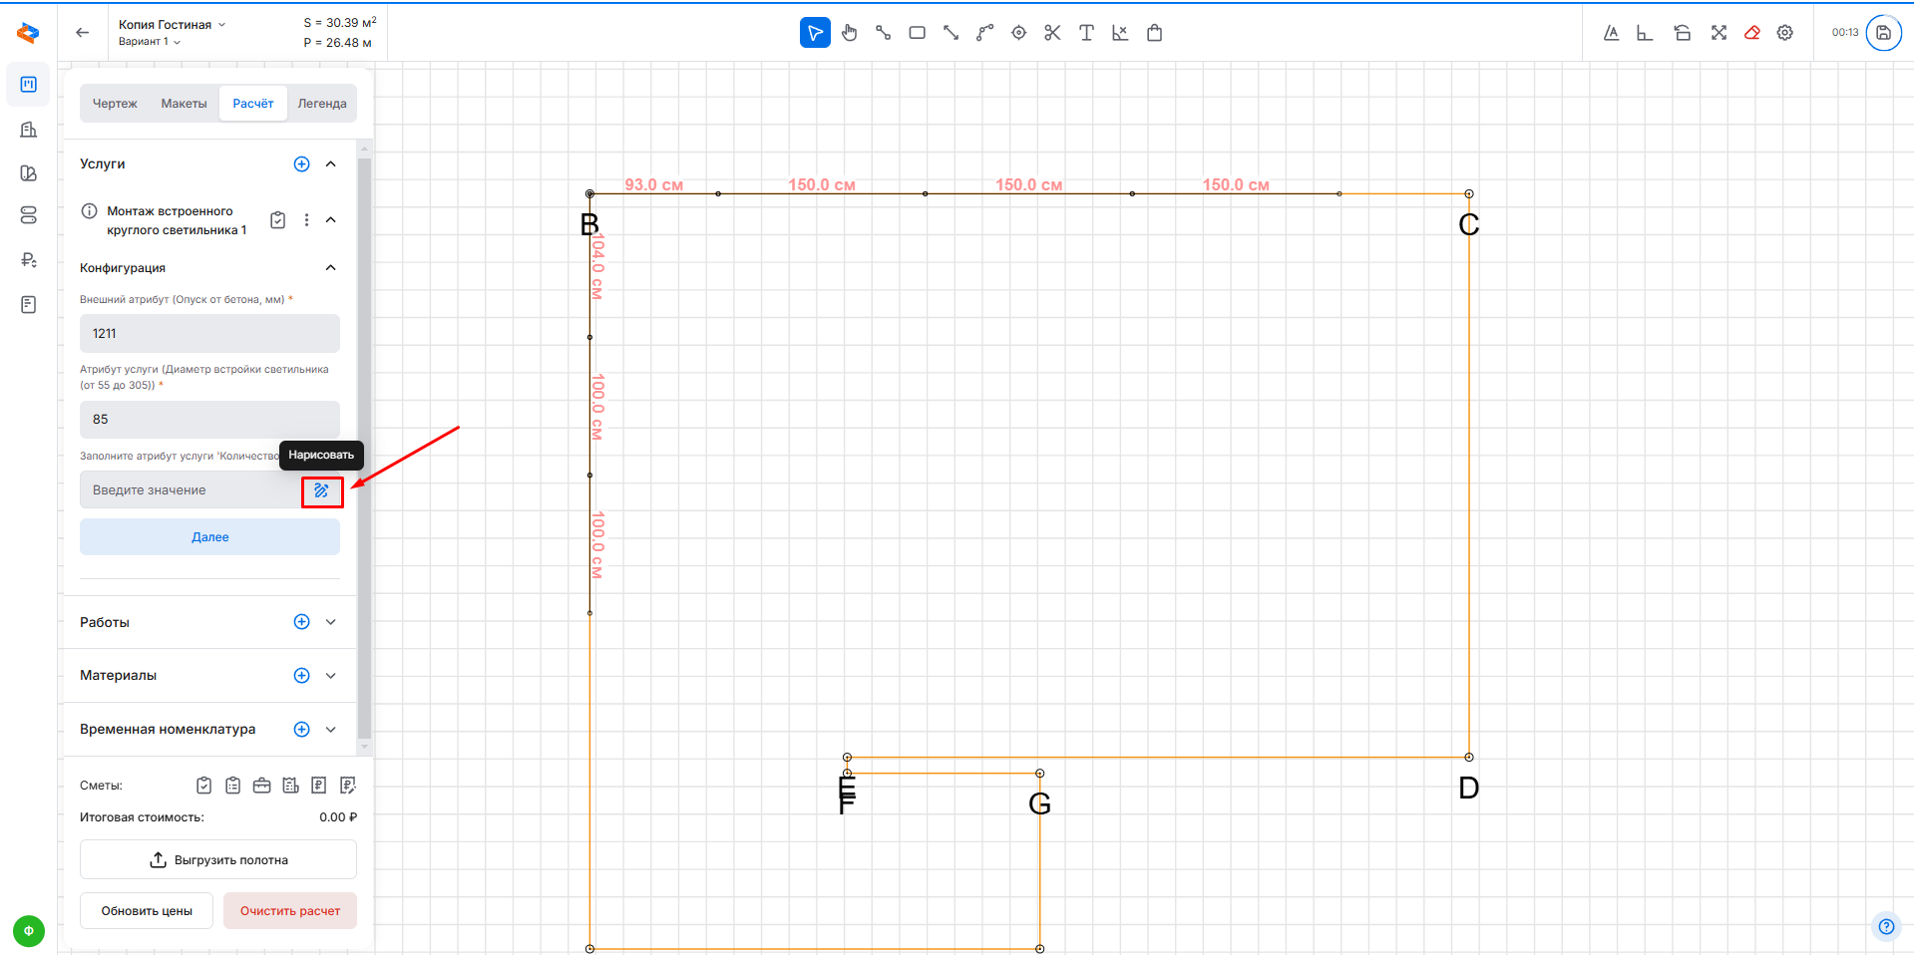1914x955 pixels.
Task: Switch to the Чертеж tab
Action: pos(115,104)
